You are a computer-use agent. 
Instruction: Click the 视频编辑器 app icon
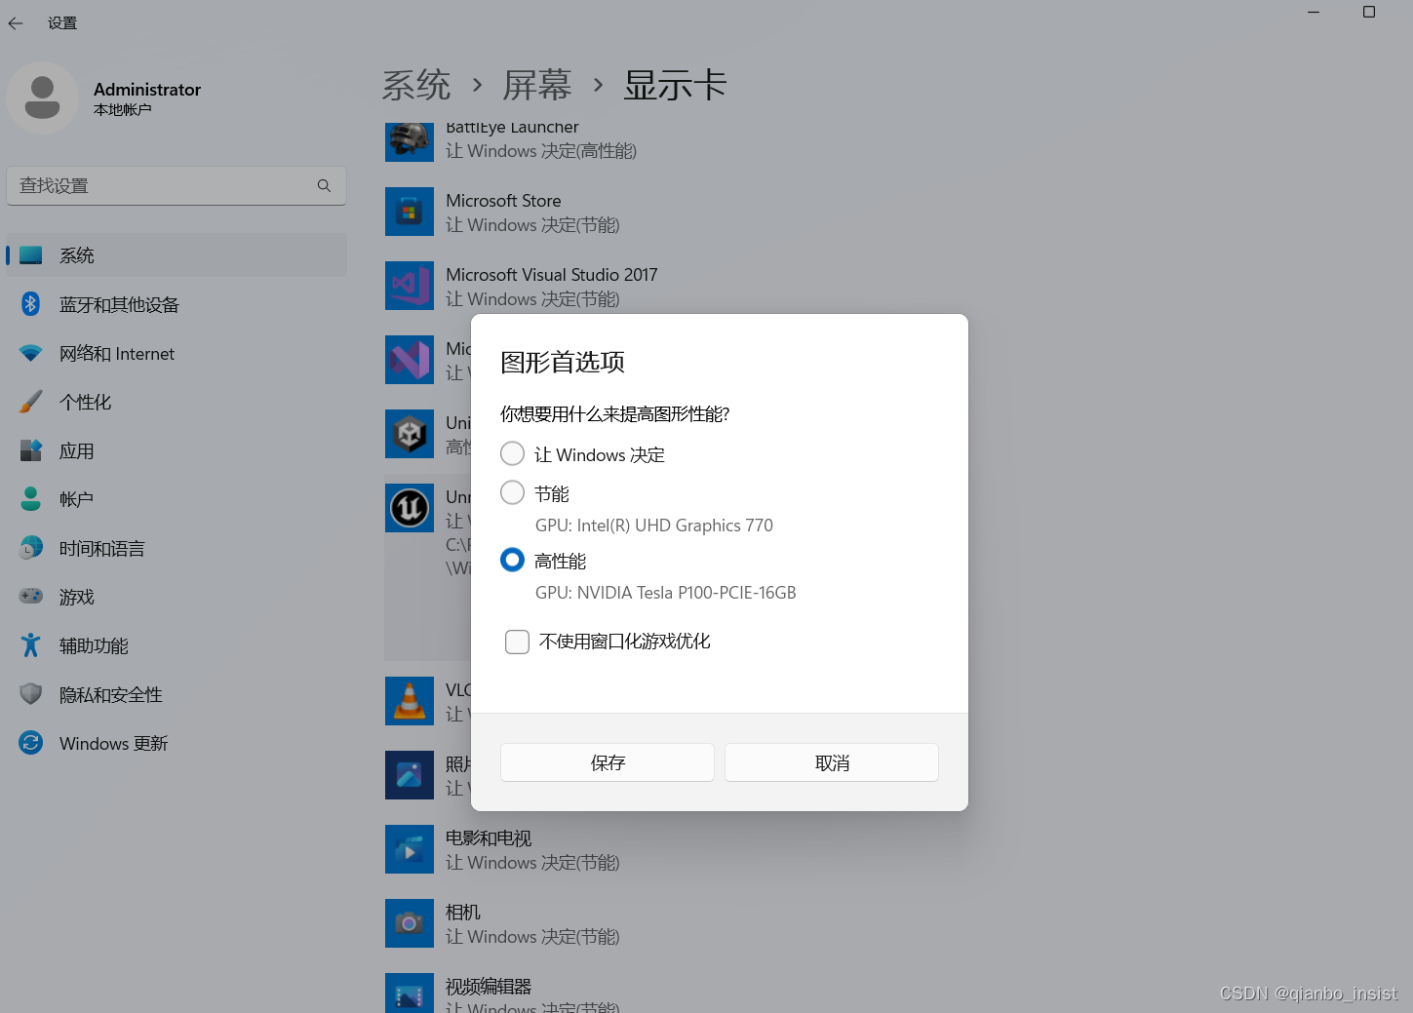[410, 993]
